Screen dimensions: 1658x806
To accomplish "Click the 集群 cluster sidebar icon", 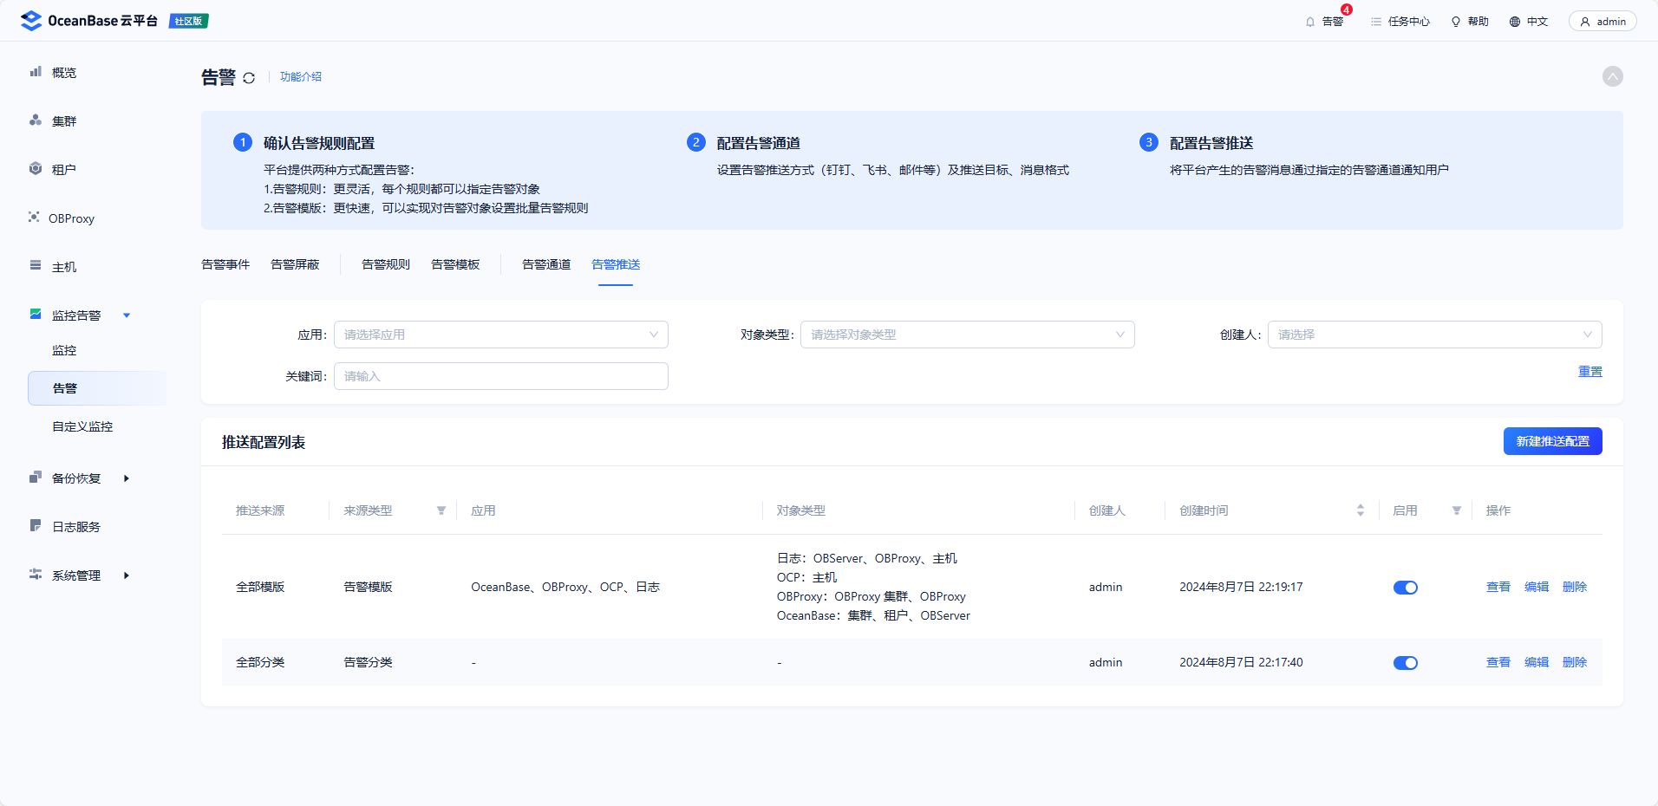I will (36, 120).
